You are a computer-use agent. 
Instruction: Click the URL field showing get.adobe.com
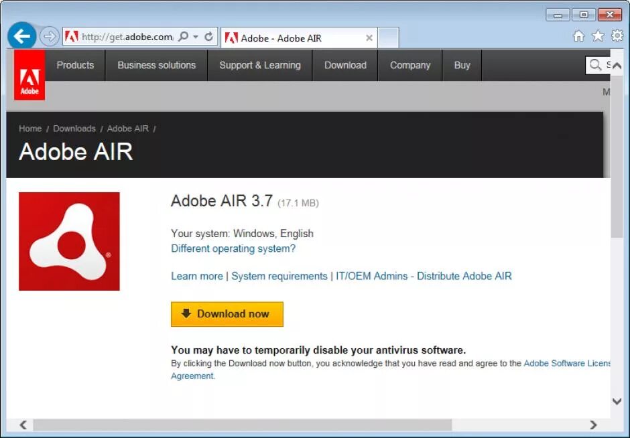tap(127, 37)
